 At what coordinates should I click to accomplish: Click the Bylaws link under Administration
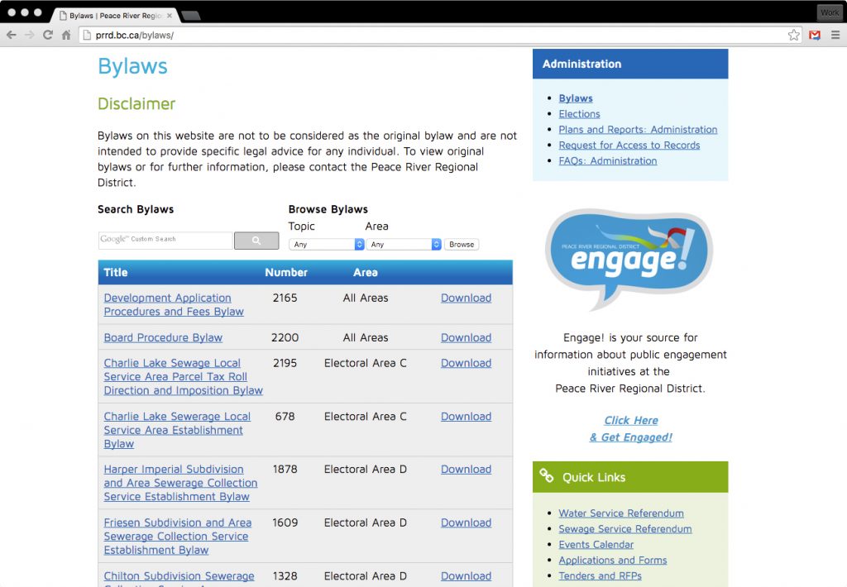[576, 98]
